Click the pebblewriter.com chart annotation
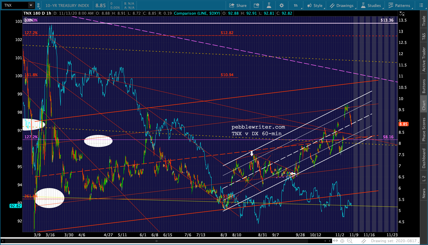Image resolution: width=428 pixels, height=245 pixels. point(258,127)
